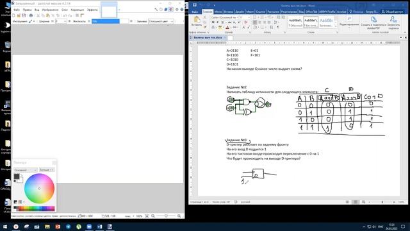Open paint.net settings gear icon
Screen dimensions: 410x231
point(177,10)
